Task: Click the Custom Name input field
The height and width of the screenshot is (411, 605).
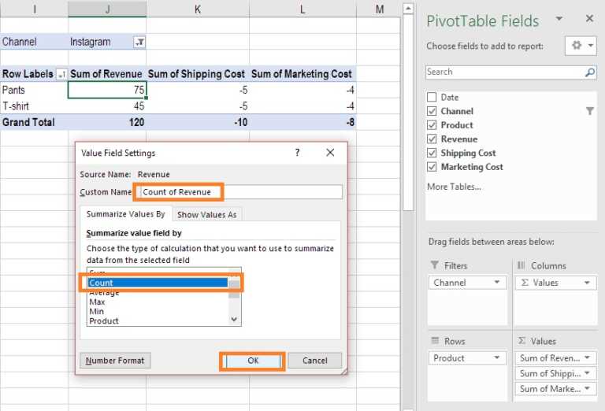Action: point(241,192)
